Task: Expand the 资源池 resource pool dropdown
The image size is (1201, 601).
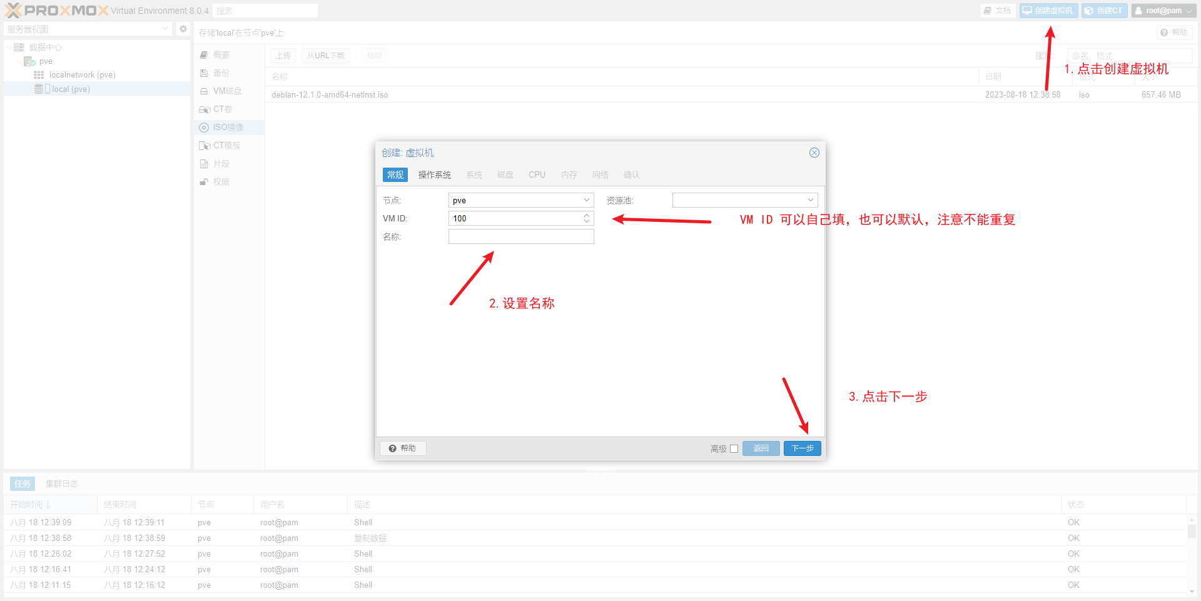Action: [810, 200]
